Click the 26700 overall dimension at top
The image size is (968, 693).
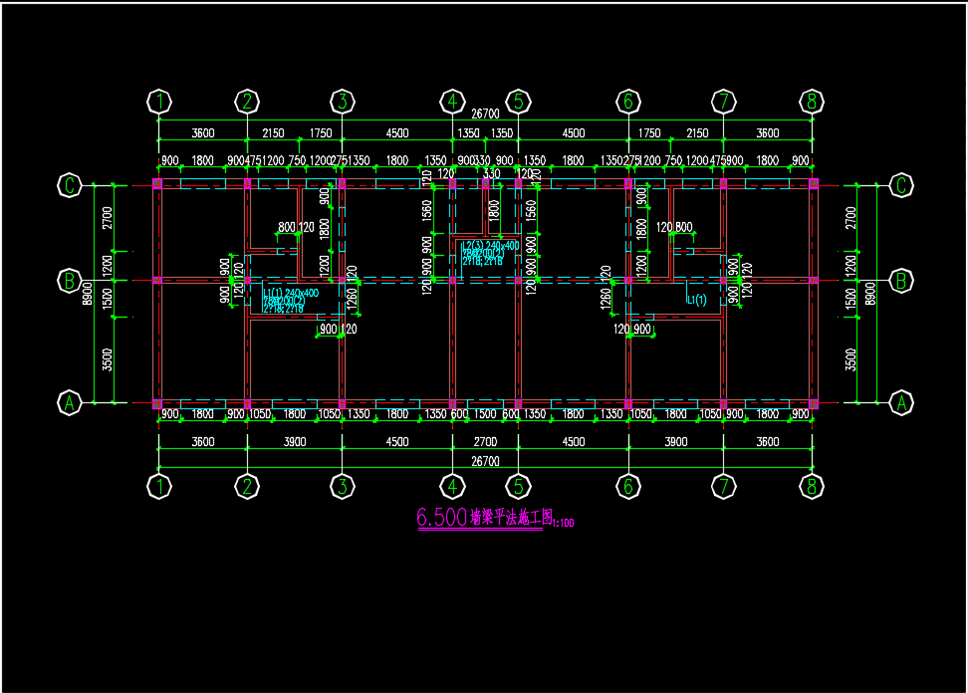485,114
